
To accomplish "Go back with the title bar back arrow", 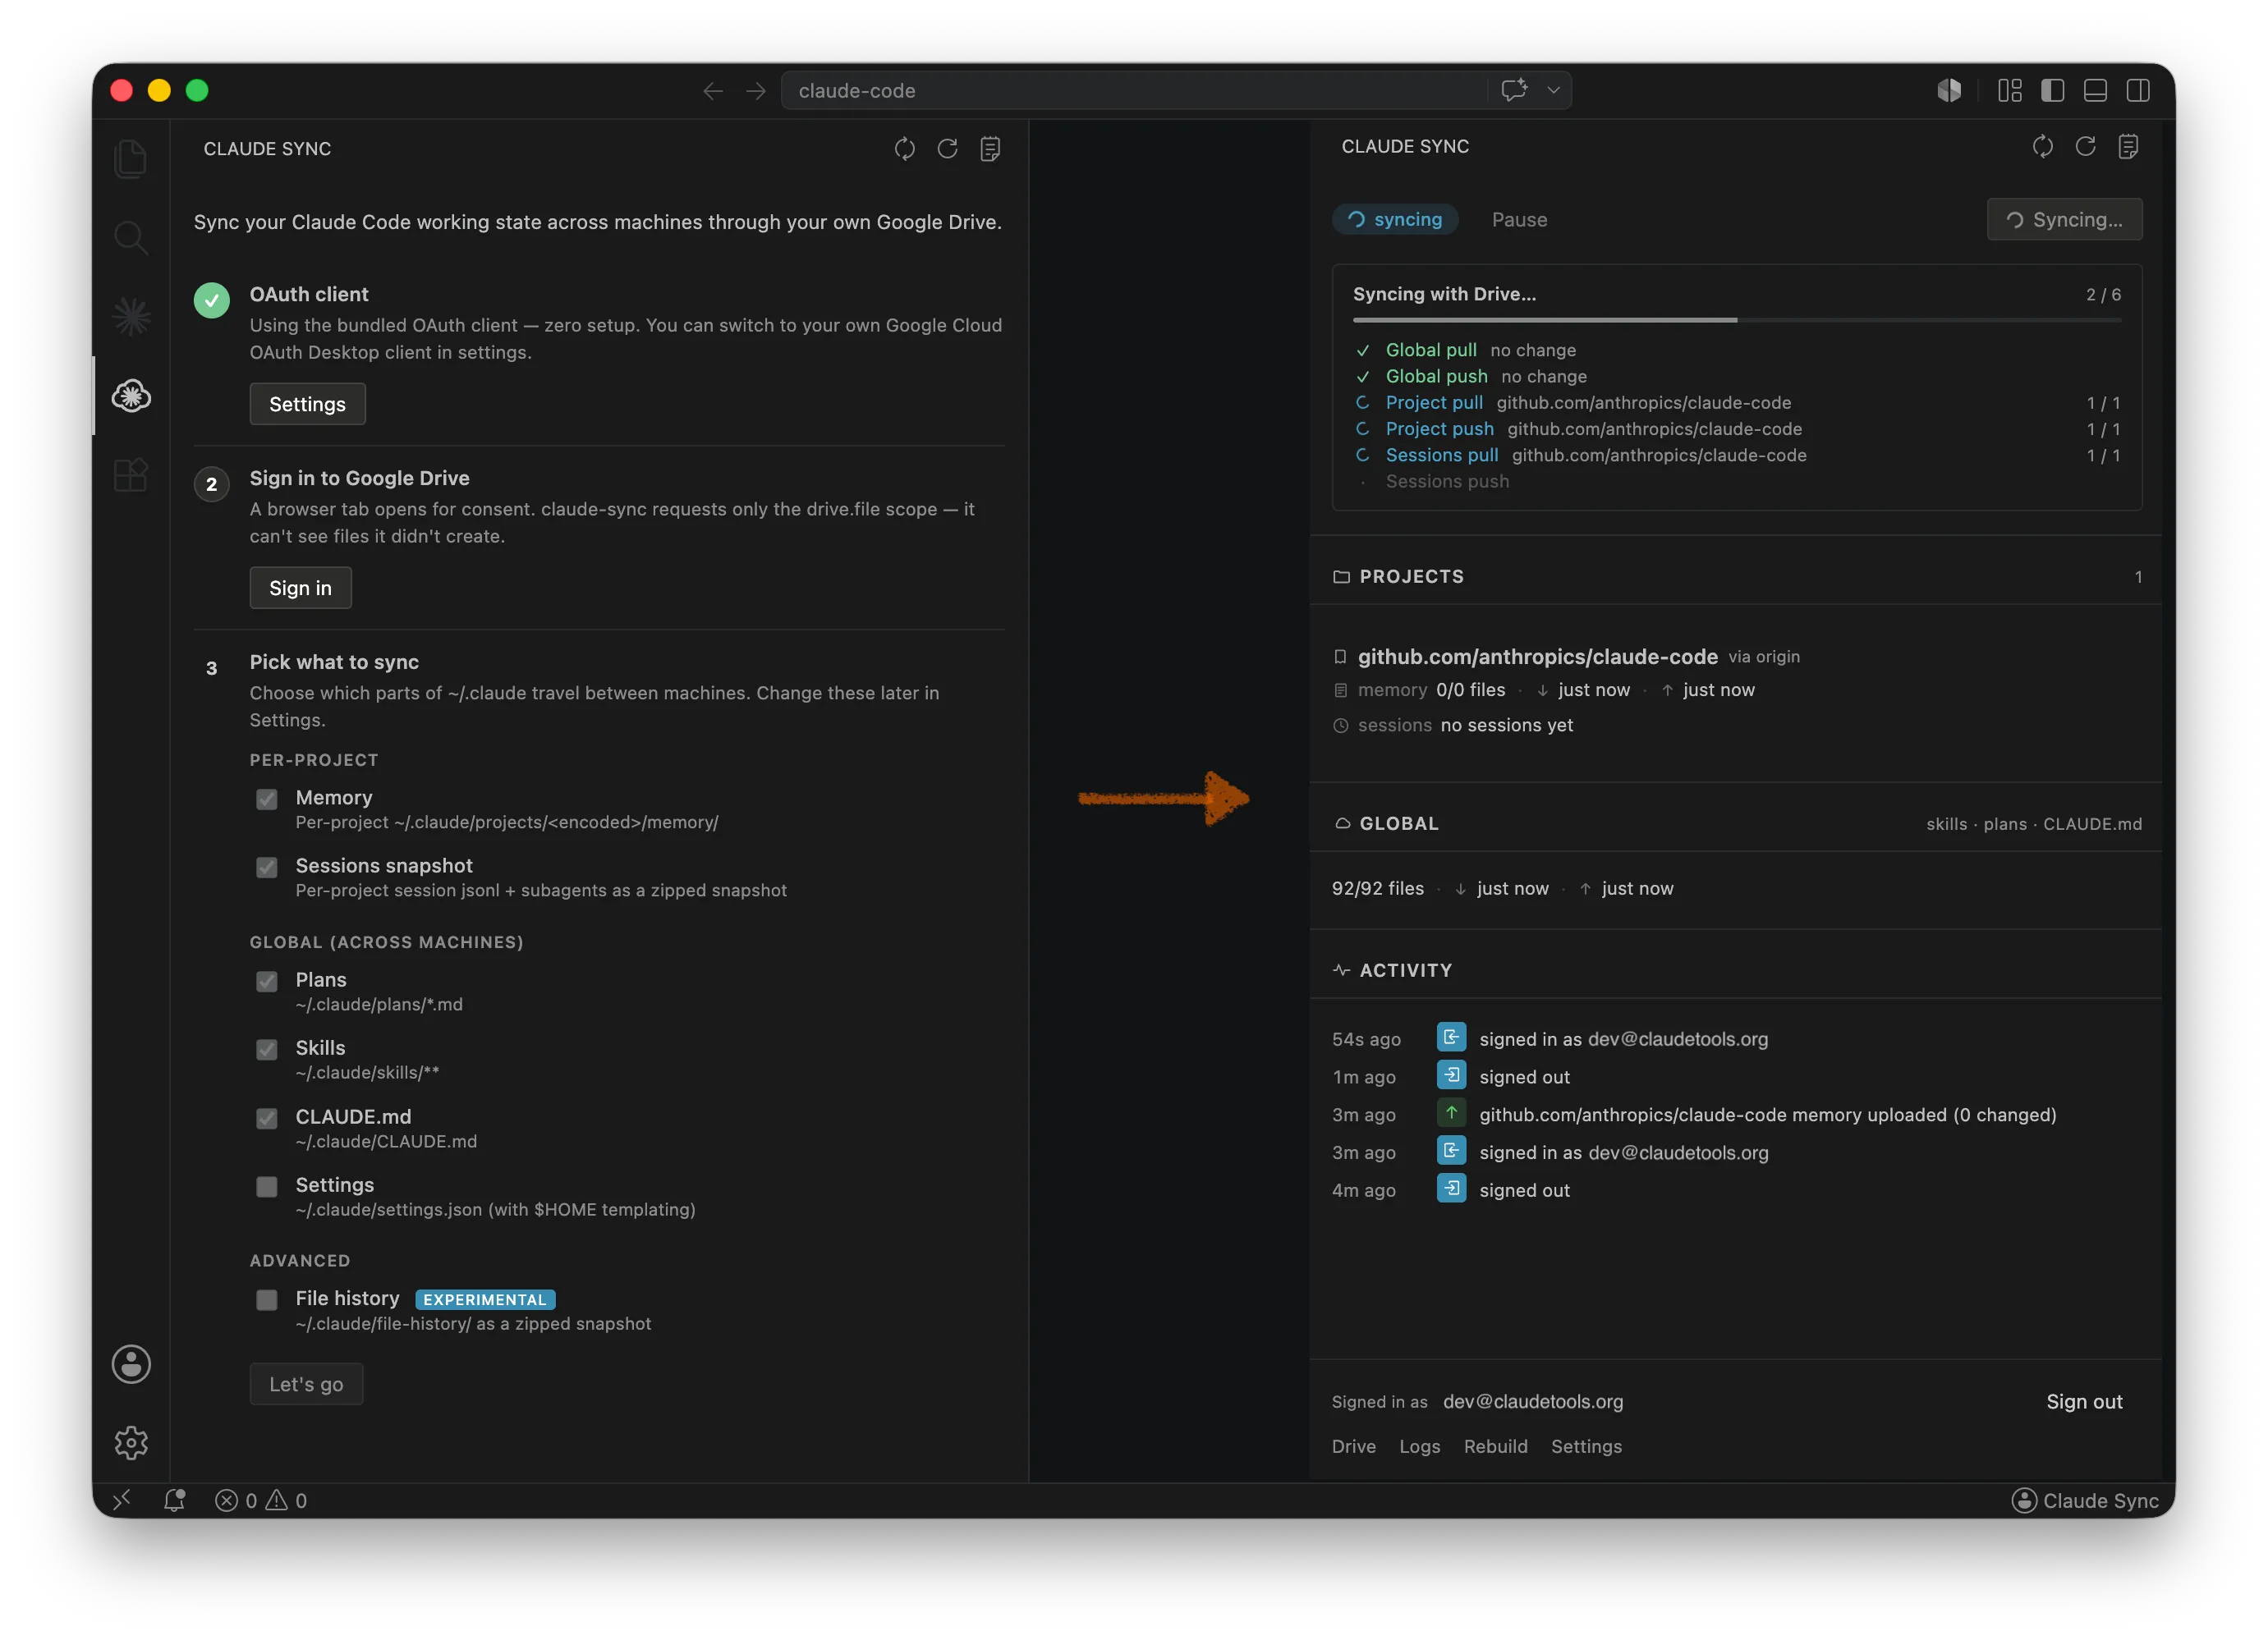I will point(713,91).
